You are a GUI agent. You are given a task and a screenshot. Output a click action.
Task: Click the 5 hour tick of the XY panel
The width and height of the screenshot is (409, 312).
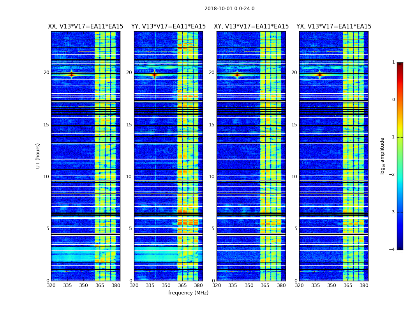[x=213, y=229]
